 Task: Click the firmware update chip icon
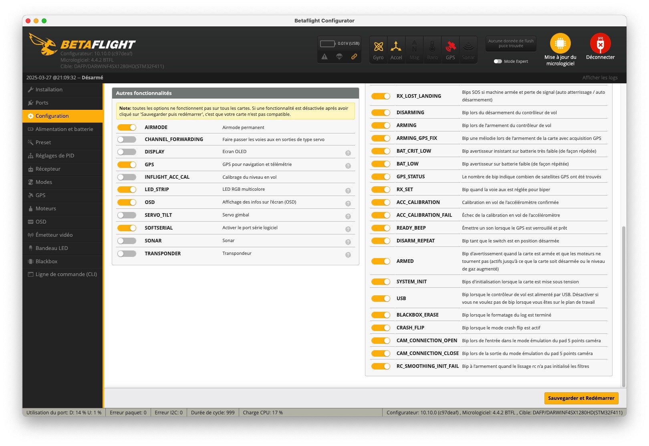(560, 43)
